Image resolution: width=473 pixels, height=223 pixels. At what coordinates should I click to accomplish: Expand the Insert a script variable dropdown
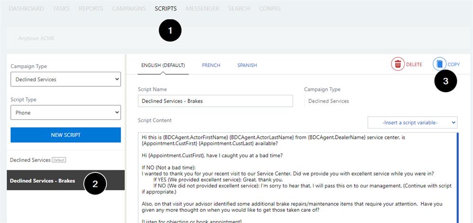pos(412,122)
